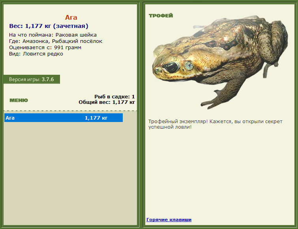
Task: Open the МЕНЮ button
Action: coord(19,100)
